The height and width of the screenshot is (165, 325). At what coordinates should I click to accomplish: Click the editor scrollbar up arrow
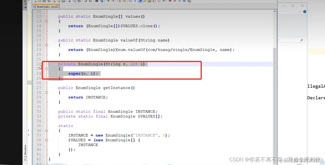coord(275,11)
